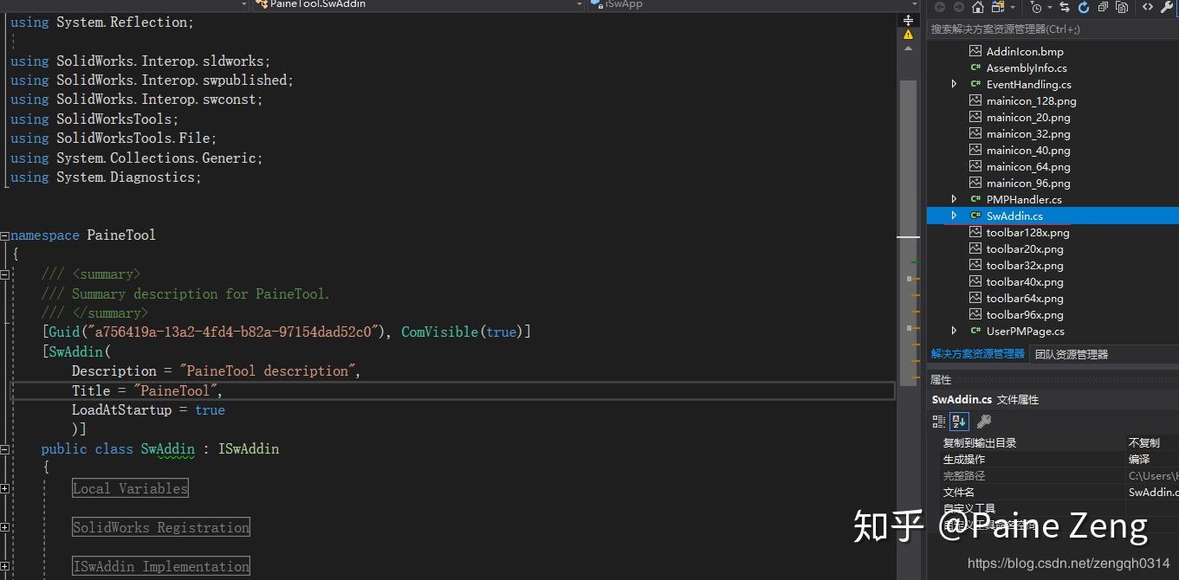Expand the EventHandling.cs tree node
Viewport: 1179px width, 580px height.
[x=954, y=84]
